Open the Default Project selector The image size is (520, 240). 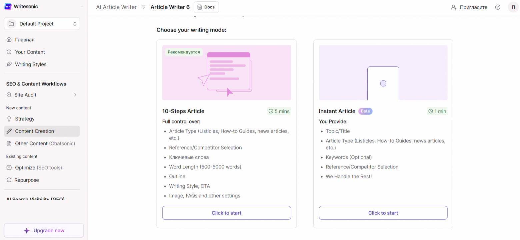click(42, 24)
